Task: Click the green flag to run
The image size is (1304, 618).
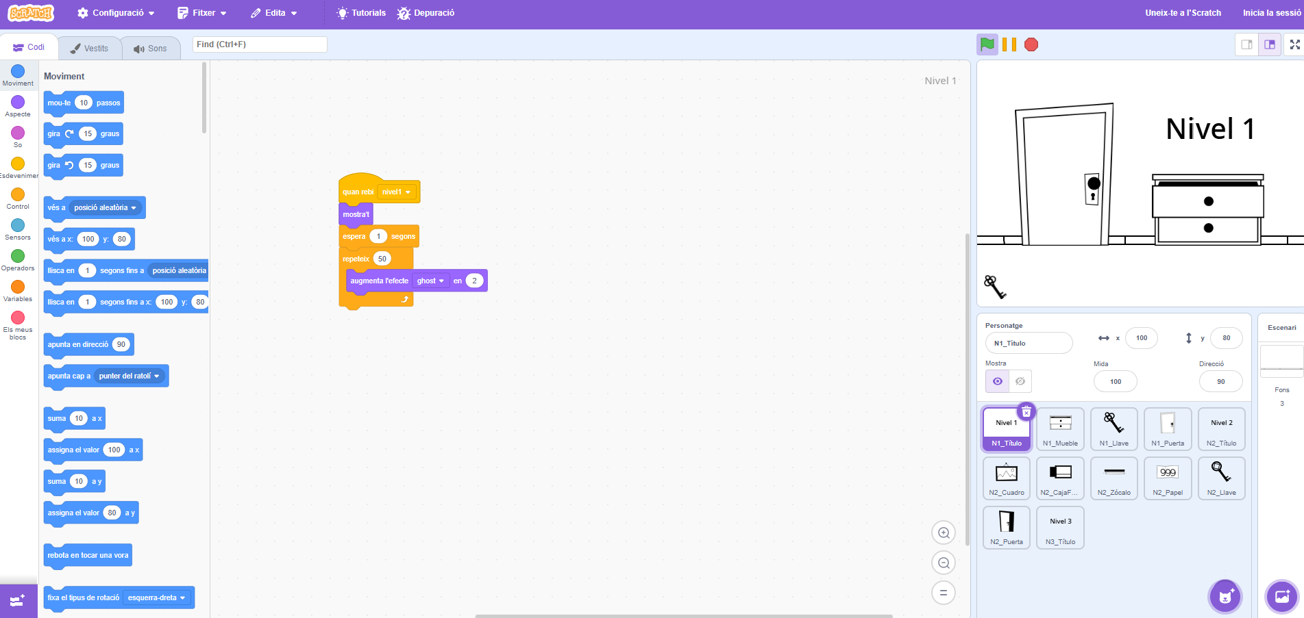Action: click(x=987, y=45)
